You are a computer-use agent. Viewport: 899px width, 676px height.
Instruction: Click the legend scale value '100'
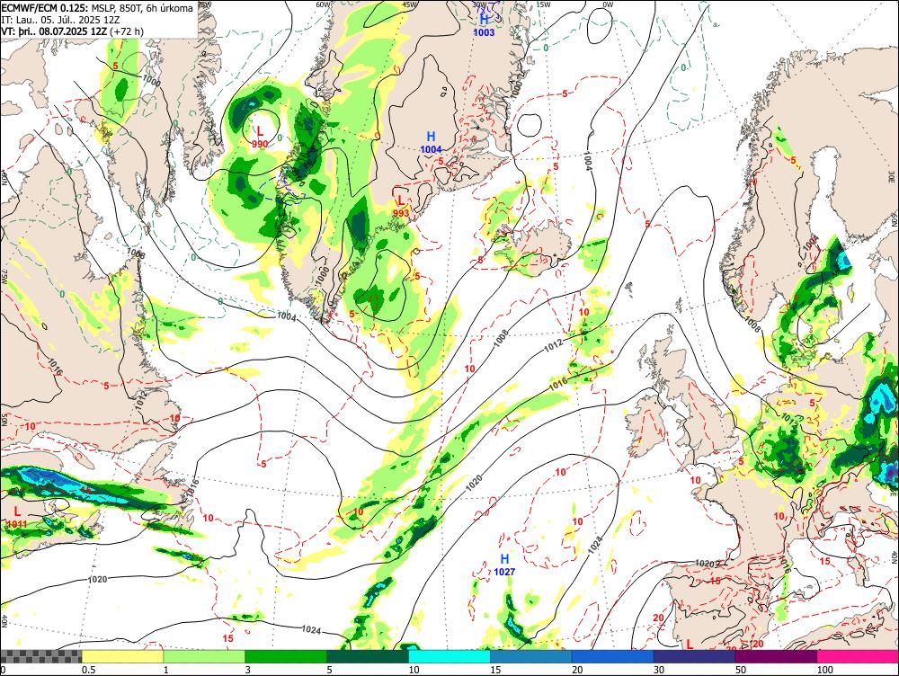[x=825, y=670]
